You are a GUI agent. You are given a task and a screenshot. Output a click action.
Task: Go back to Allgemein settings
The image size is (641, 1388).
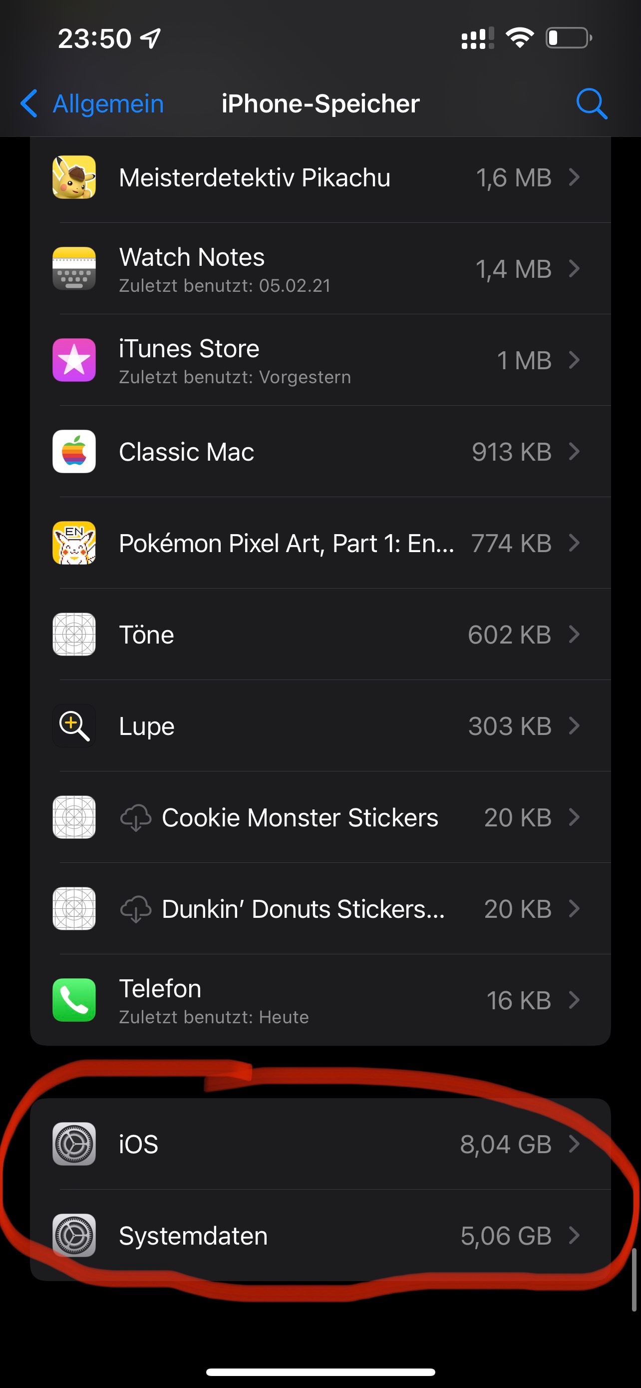[92, 103]
